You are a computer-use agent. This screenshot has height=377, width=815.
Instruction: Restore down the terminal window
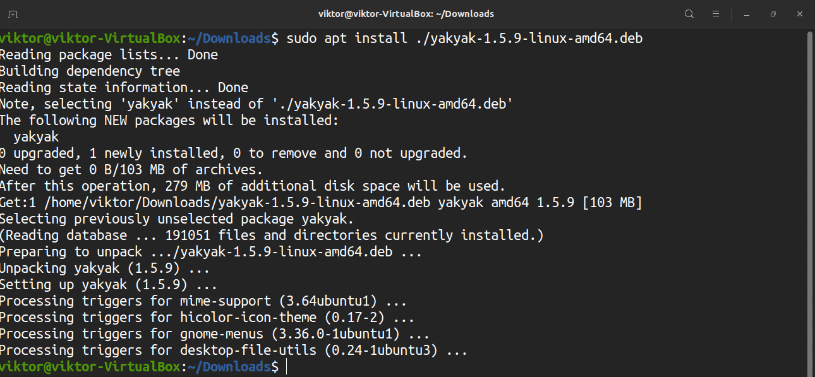point(773,14)
